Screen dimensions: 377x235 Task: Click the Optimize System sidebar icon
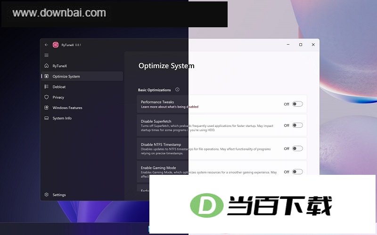tap(46, 76)
